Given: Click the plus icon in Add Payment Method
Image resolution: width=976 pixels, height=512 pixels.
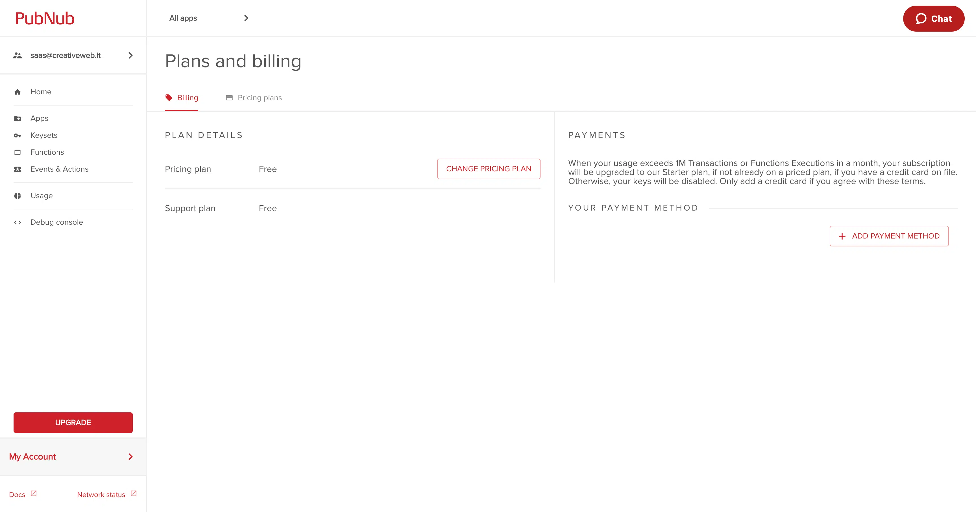Looking at the screenshot, I should 842,236.
